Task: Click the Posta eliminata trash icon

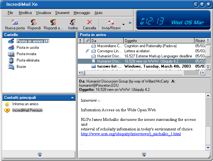Action: pyautogui.click(x=11, y=60)
